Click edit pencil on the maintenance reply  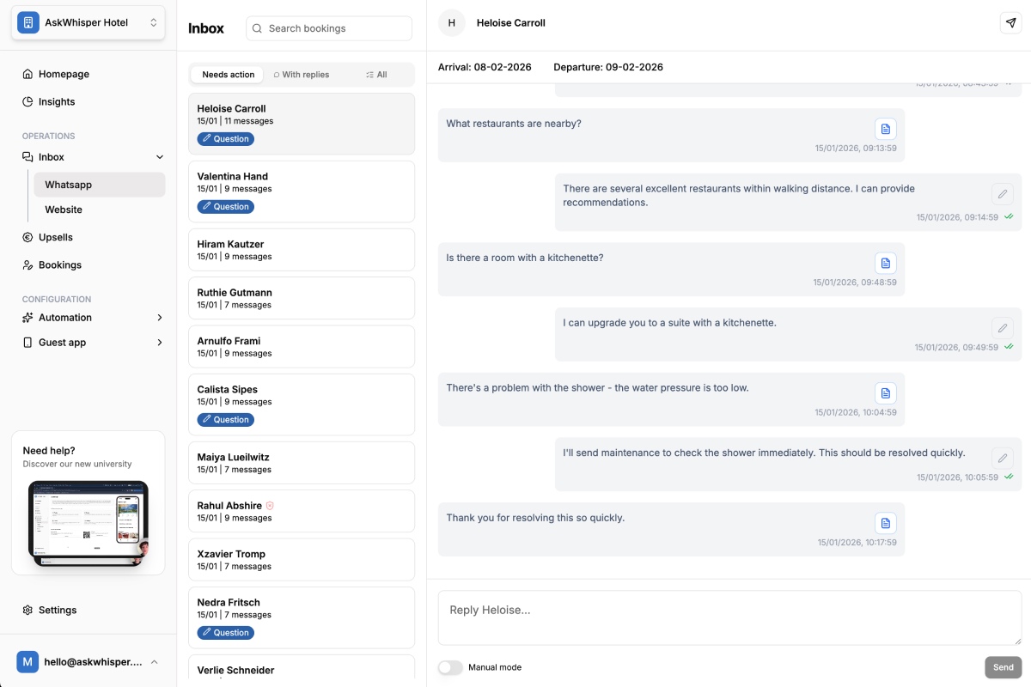(x=1002, y=458)
